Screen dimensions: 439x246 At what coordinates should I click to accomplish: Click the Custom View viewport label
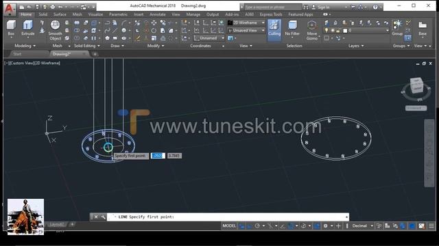[x=21, y=63]
